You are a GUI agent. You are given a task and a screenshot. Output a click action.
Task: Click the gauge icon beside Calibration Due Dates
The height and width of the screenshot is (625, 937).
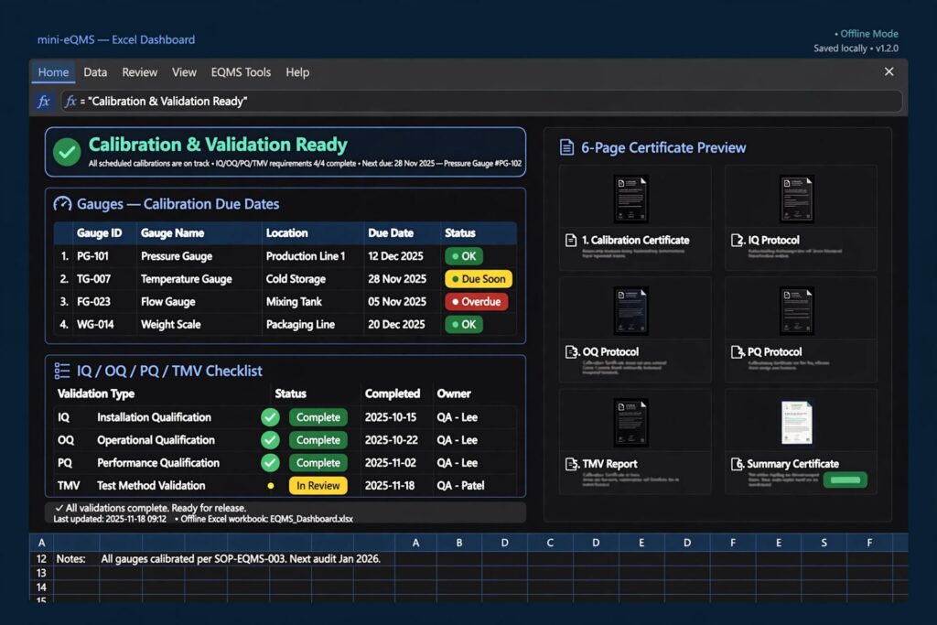62,204
